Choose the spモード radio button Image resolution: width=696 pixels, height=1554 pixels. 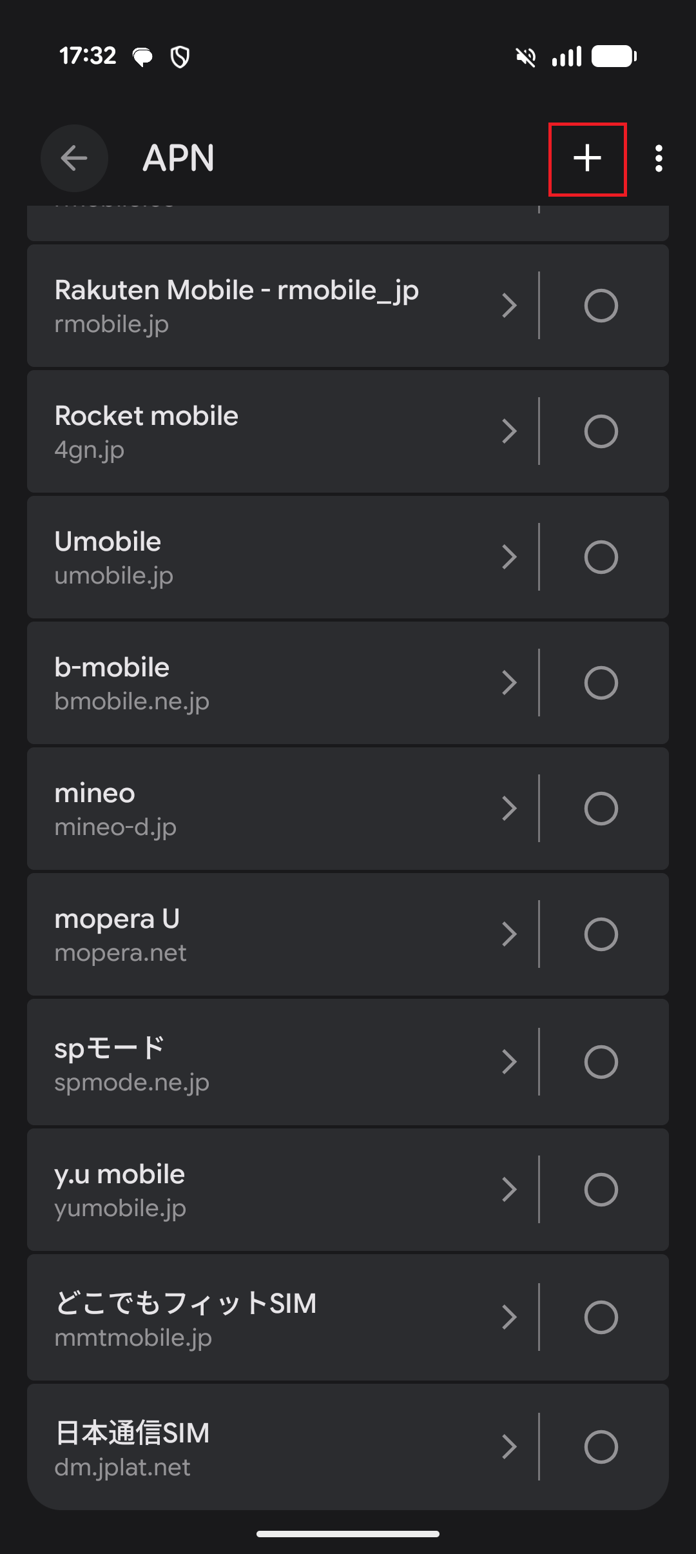pyautogui.click(x=601, y=1062)
